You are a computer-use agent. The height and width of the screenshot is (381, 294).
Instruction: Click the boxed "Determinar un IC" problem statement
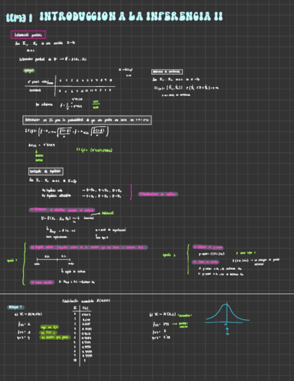click(87, 120)
